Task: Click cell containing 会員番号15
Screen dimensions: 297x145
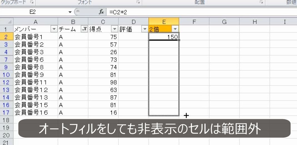Action: tap(36, 105)
